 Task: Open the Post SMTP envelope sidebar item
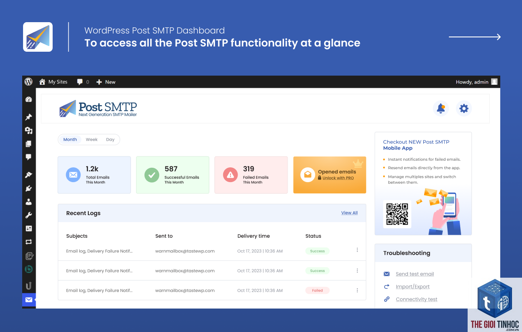pos(29,299)
